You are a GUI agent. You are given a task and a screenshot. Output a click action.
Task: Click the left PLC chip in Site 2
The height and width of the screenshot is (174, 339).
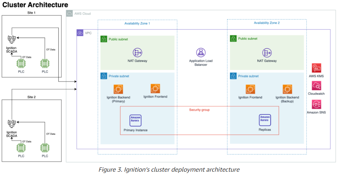pyautogui.click(x=21, y=148)
